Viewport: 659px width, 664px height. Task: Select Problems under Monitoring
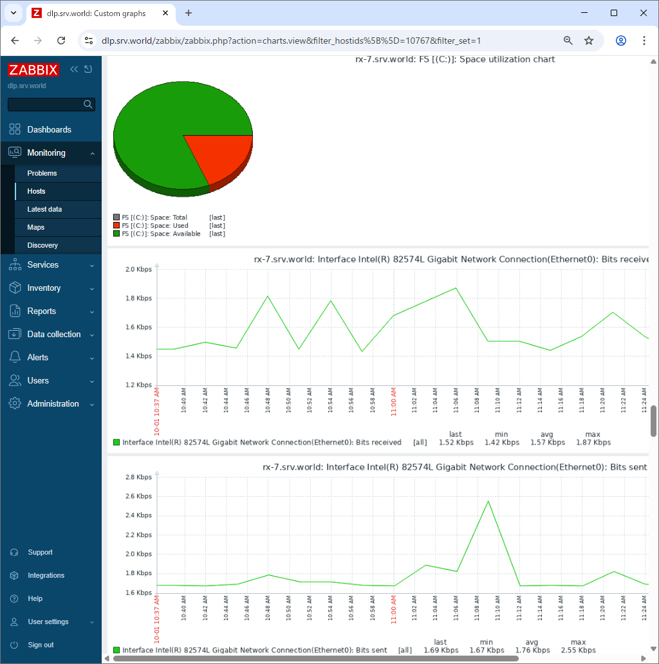42,173
